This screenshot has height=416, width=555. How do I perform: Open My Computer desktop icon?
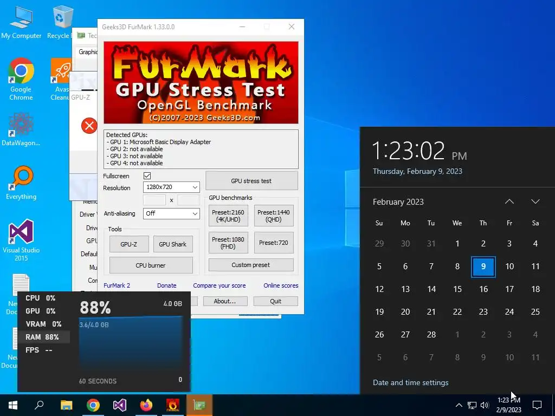(21, 22)
